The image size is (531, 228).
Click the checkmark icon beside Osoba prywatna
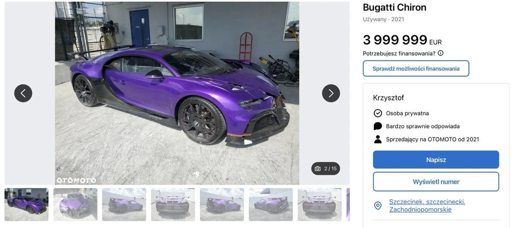tap(378, 113)
